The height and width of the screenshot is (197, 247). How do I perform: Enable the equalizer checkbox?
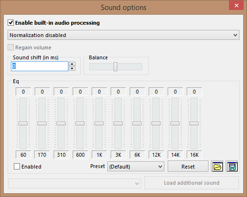click(17, 167)
